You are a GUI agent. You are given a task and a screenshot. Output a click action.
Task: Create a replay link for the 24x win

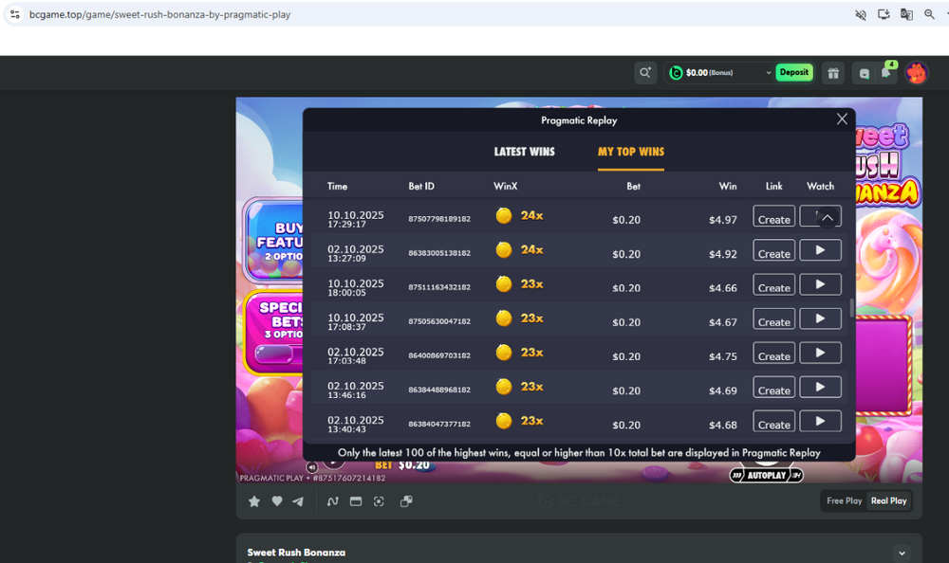pos(773,217)
